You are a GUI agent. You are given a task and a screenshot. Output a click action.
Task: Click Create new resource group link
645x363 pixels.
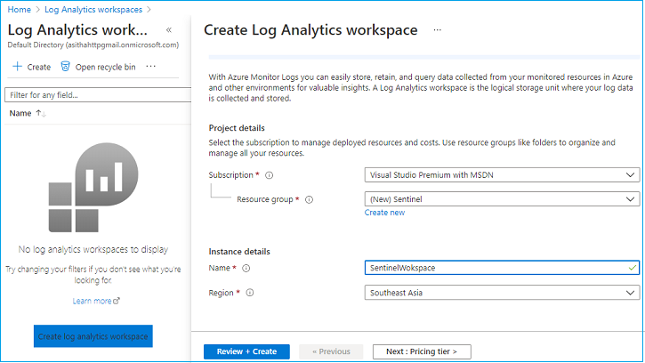(x=384, y=213)
